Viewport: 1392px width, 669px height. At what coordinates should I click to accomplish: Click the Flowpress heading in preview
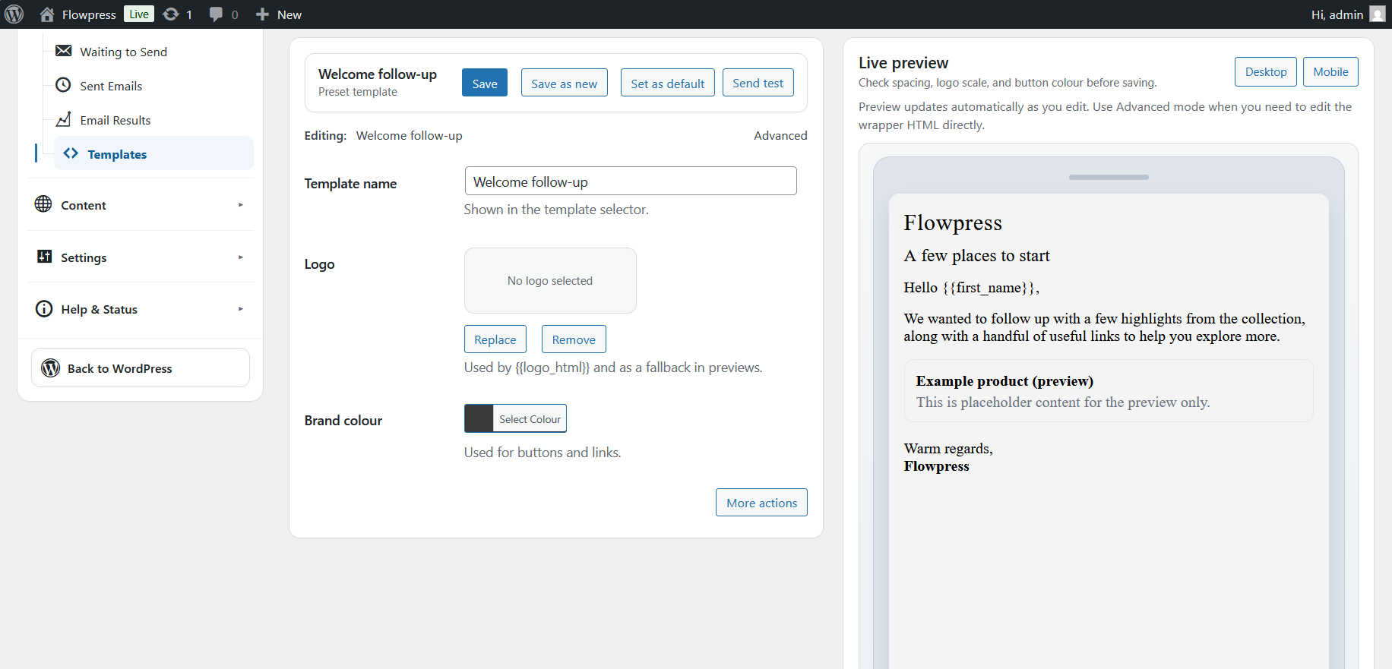click(953, 222)
